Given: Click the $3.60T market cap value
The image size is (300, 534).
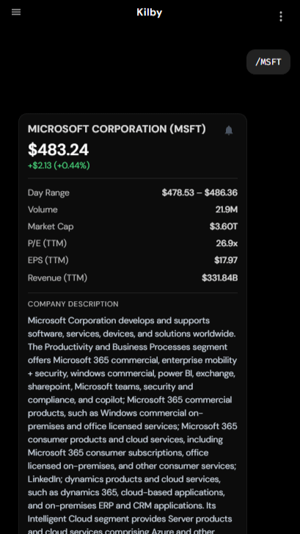Looking at the screenshot, I should pos(224,226).
